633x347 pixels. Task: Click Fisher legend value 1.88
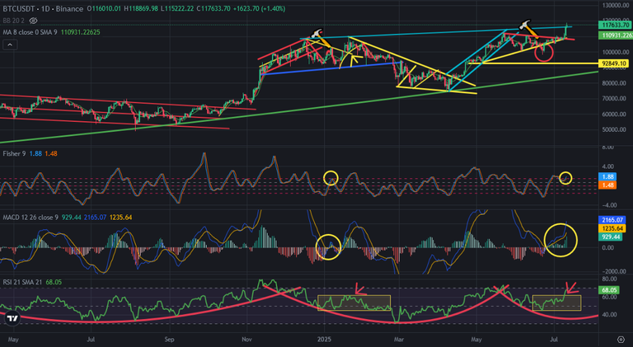tap(35, 154)
